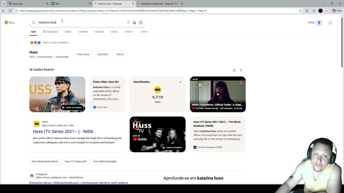Bookmark page with star icon
This screenshot has width=344, height=193.
300,11
